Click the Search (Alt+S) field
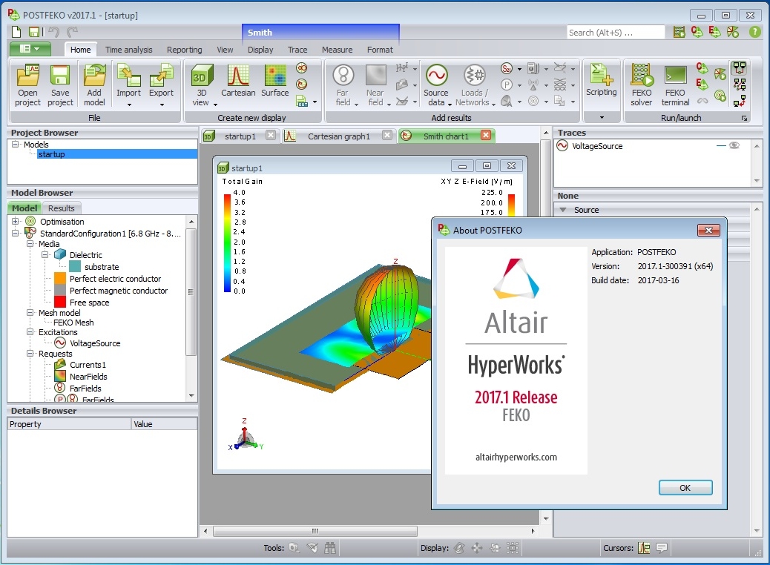This screenshot has height=565, width=770. [x=615, y=33]
